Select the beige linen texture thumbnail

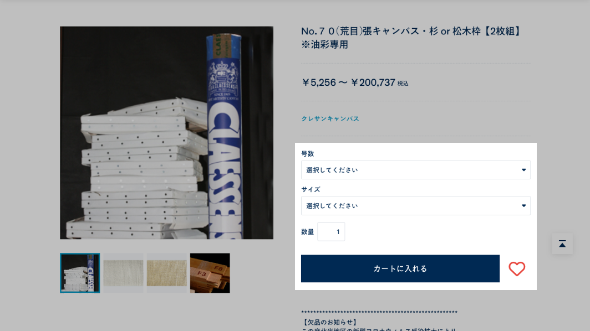[x=167, y=273]
